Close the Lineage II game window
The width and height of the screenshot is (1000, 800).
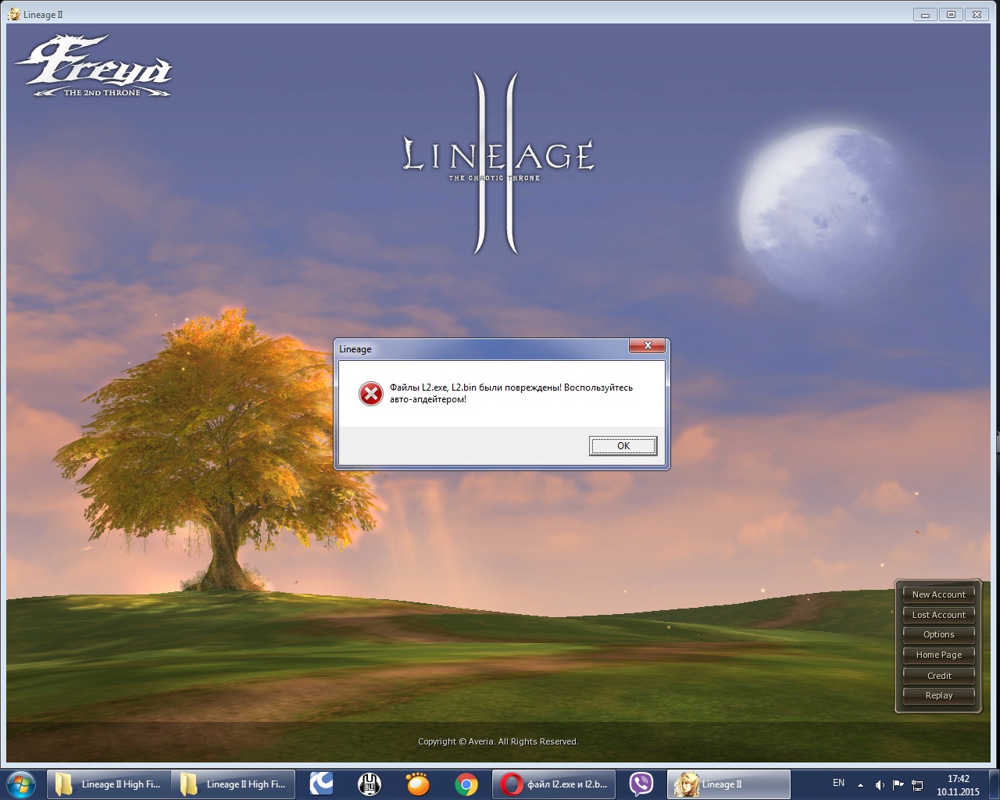pos(977,14)
